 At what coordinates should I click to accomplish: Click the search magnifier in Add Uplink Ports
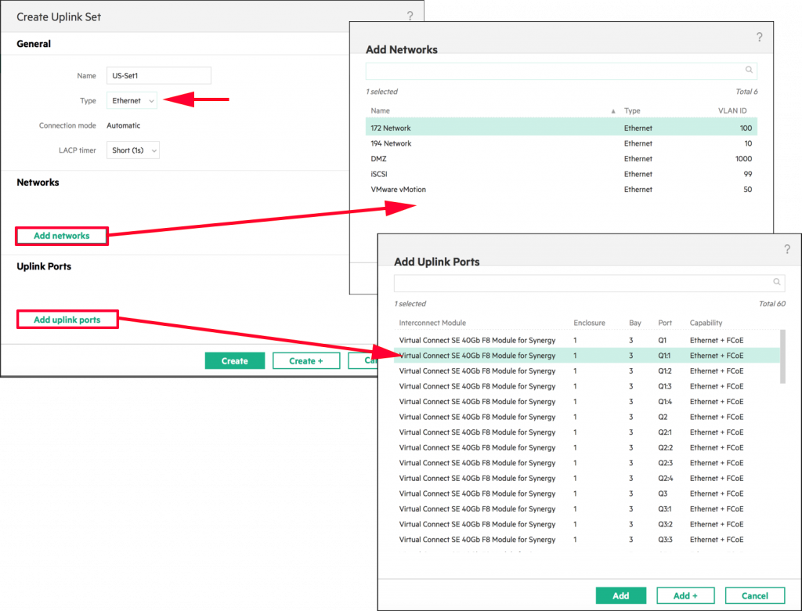click(x=776, y=282)
